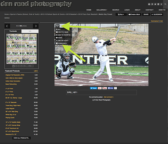Click the SHARE toolbar button
Image resolution: width=168 pixels, height=144 pixels.
146,14
